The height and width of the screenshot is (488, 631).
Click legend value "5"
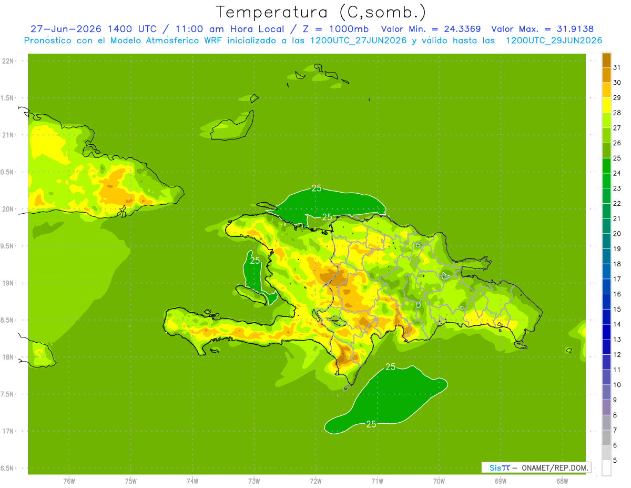(615, 460)
